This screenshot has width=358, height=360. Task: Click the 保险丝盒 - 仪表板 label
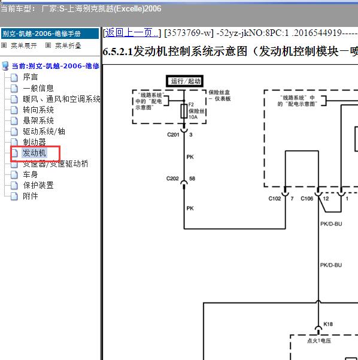tap(220, 95)
